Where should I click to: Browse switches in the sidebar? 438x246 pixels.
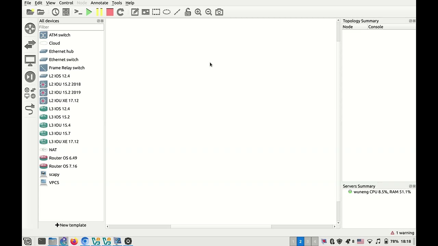pyautogui.click(x=30, y=44)
